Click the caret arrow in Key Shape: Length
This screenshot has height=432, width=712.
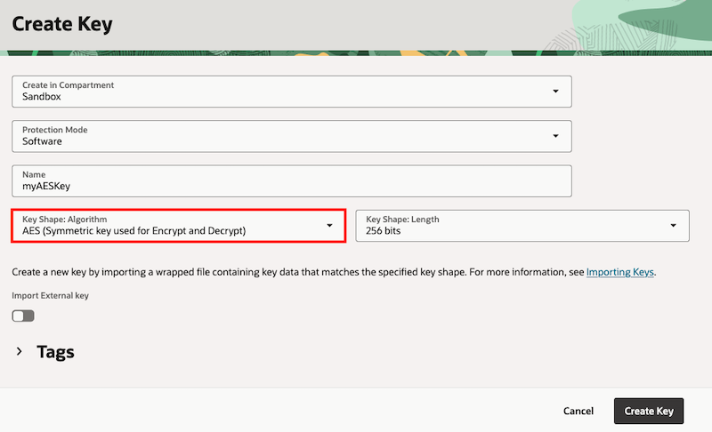pyautogui.click(x=673, y=226)
